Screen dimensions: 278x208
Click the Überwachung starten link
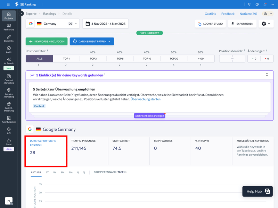click(145, 99)
